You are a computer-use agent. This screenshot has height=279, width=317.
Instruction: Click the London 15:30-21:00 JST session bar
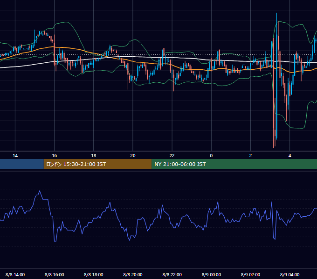[97, 164]
